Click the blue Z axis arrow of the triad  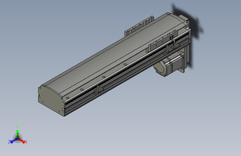click(14, 141)
